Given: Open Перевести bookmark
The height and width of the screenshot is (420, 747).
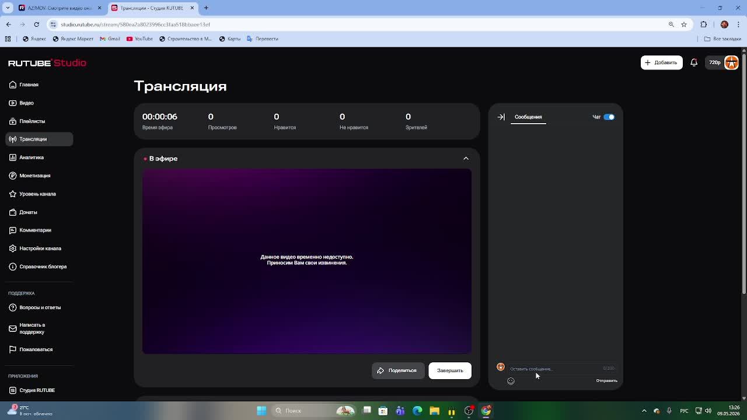Looking at the screenshot, I should (x=263, y=38).
